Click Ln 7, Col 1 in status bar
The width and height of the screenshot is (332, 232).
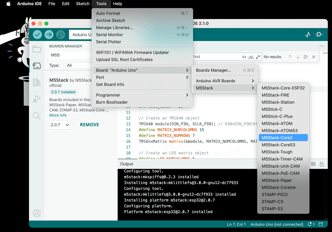click(x=237, y=224)
